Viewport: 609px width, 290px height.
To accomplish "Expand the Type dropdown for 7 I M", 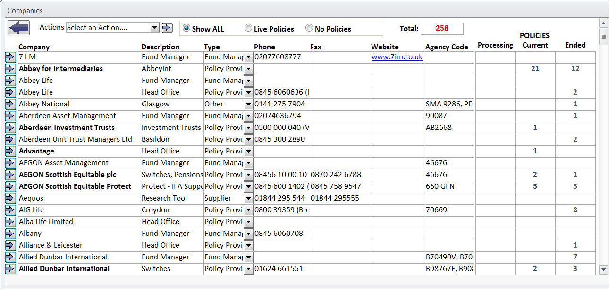I will pos(248,57).
